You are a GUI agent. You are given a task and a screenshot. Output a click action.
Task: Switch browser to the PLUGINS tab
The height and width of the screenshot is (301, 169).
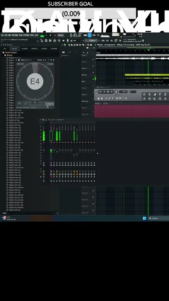[x=25, y=48]
